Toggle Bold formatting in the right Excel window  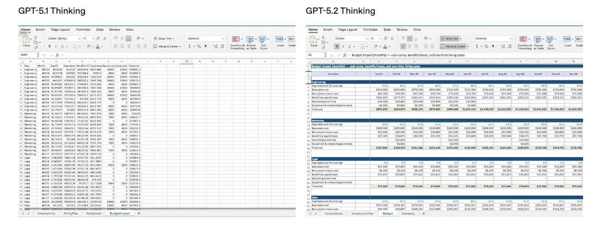(337, 46)
